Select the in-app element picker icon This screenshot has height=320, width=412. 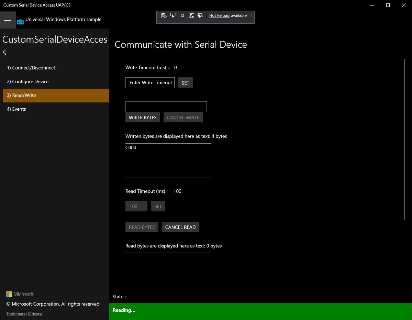pyautogui.click(x=200, y=15)
